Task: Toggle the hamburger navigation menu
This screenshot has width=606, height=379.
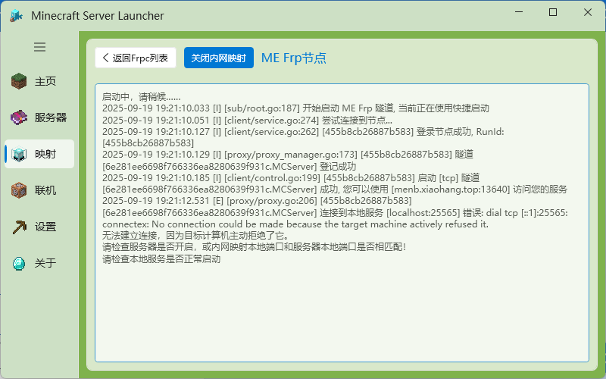Action: [x=39, y=47]
